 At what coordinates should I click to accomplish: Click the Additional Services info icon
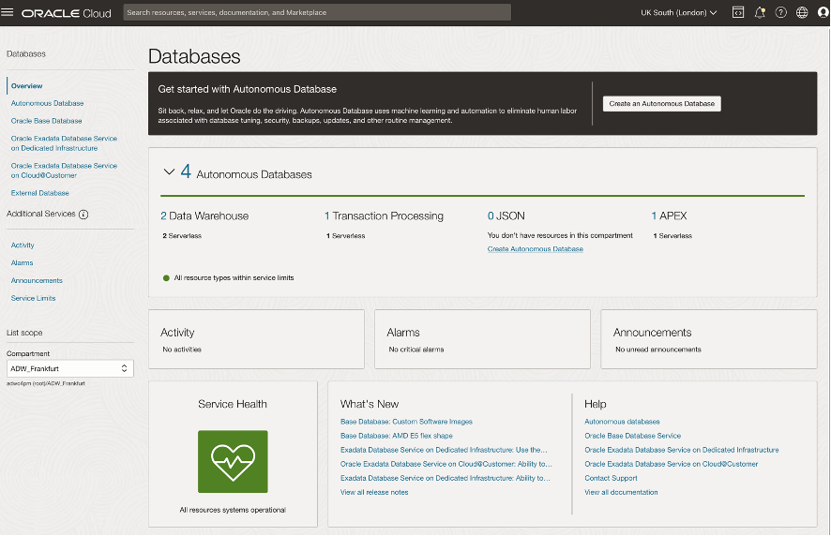point(83,215)
